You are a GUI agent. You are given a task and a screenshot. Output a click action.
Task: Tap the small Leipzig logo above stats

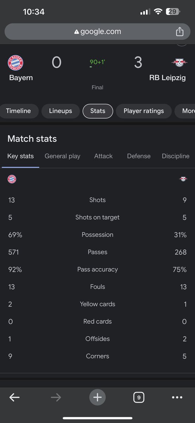pos(183,179)
